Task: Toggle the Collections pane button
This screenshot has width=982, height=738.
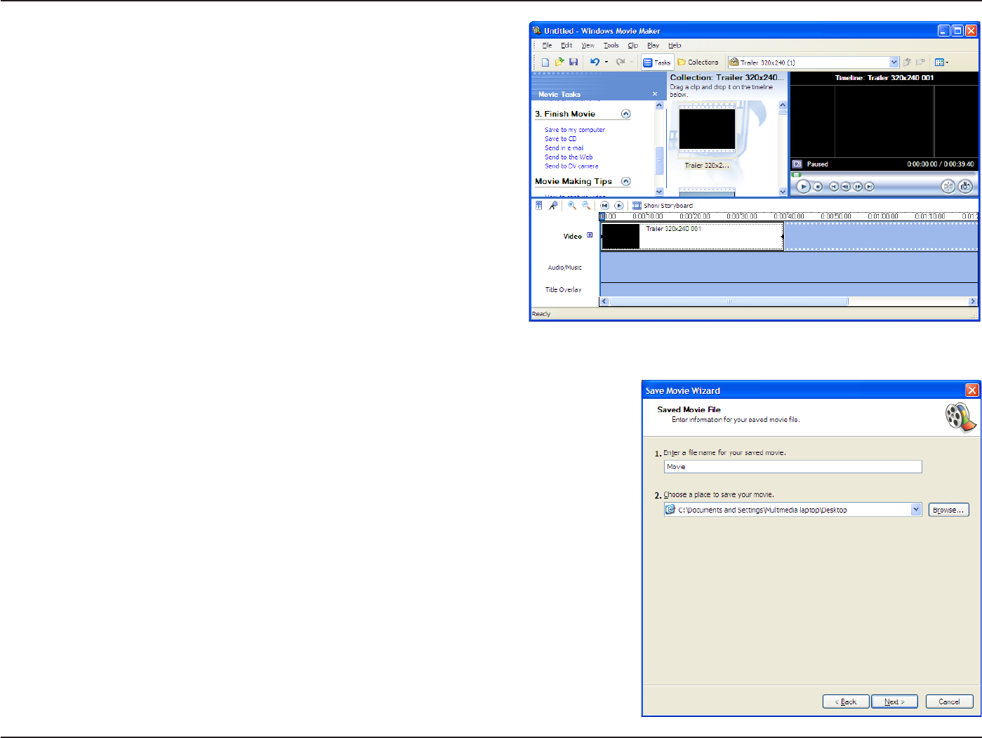Action: 698,62
